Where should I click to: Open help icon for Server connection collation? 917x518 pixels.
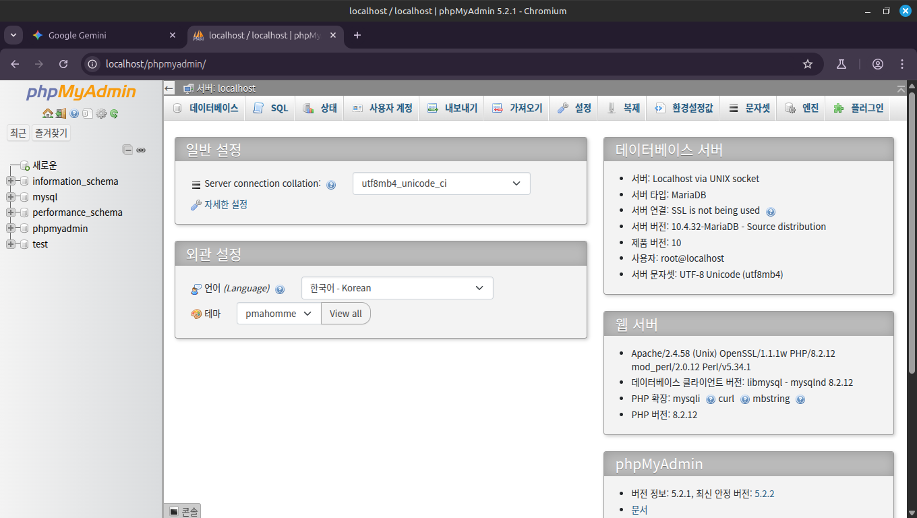pyautogui.click(x=331, y=185)
